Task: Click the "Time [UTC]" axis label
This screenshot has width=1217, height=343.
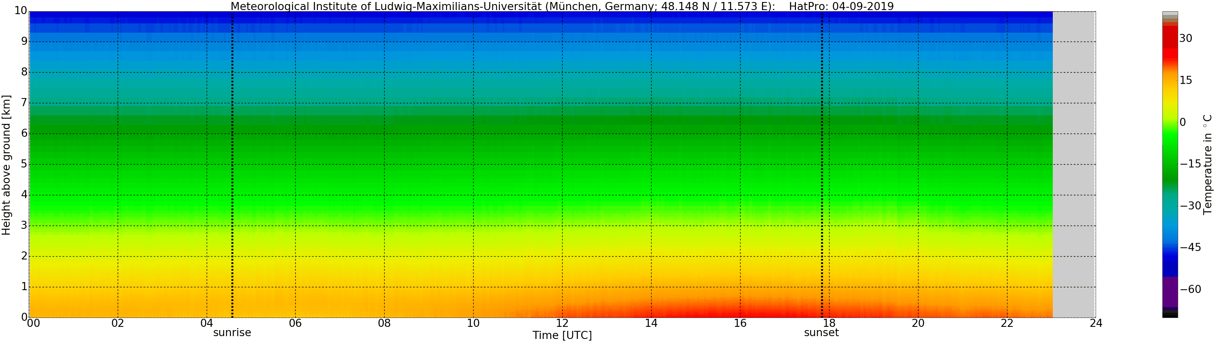Action: click(562, 335)
